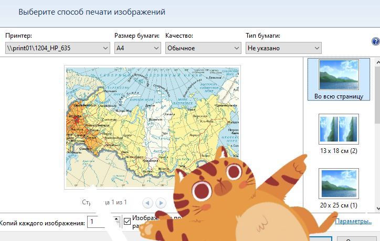Toggle the fit image to frame checkbox

128,222
